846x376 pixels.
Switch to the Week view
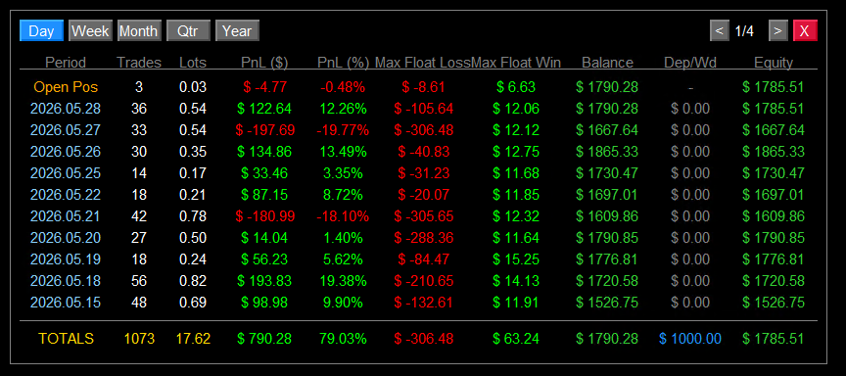click(91, 30)
